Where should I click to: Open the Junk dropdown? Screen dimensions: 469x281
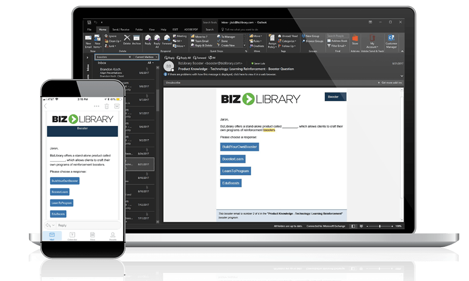pyautogui.click(x=110, y=46)
